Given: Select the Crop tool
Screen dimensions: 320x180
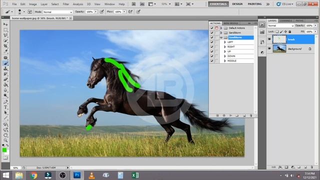Looking at the screenshot, I should tap(5, 46).
